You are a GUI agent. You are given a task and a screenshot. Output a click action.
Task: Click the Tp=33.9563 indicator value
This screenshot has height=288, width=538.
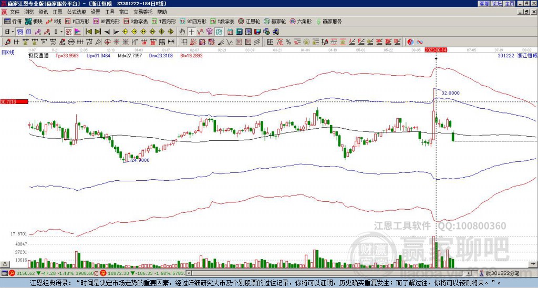[x=67, y=55]
